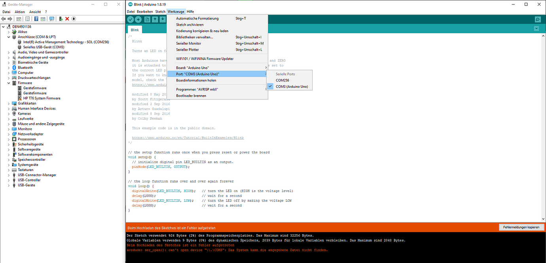Choose Serielle Ports entry in port submenu
546x263 pixels.
pyautogui.click(x=285, y=73)
